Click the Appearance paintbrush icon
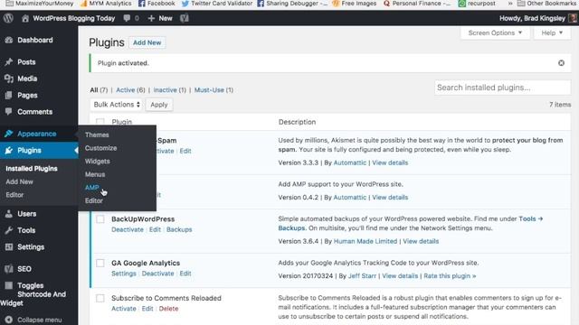Viewport: 579px width, 325px height. pyautogui.click(x=9, y=134)
